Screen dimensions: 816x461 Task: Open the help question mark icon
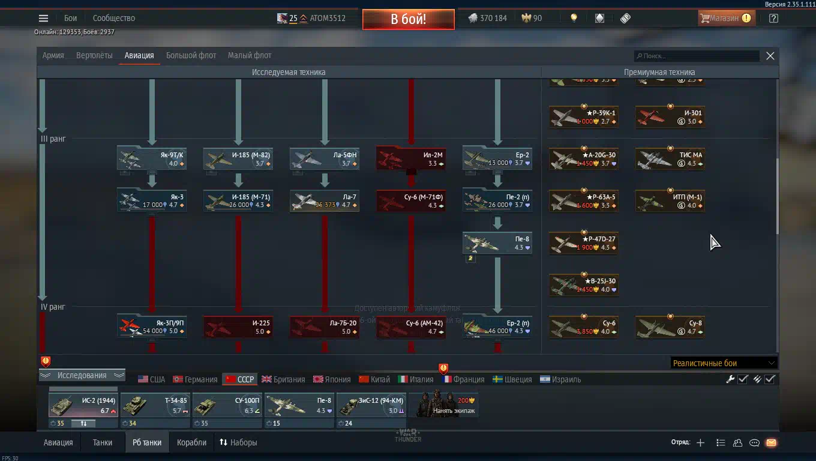click(x=773, y=18)
